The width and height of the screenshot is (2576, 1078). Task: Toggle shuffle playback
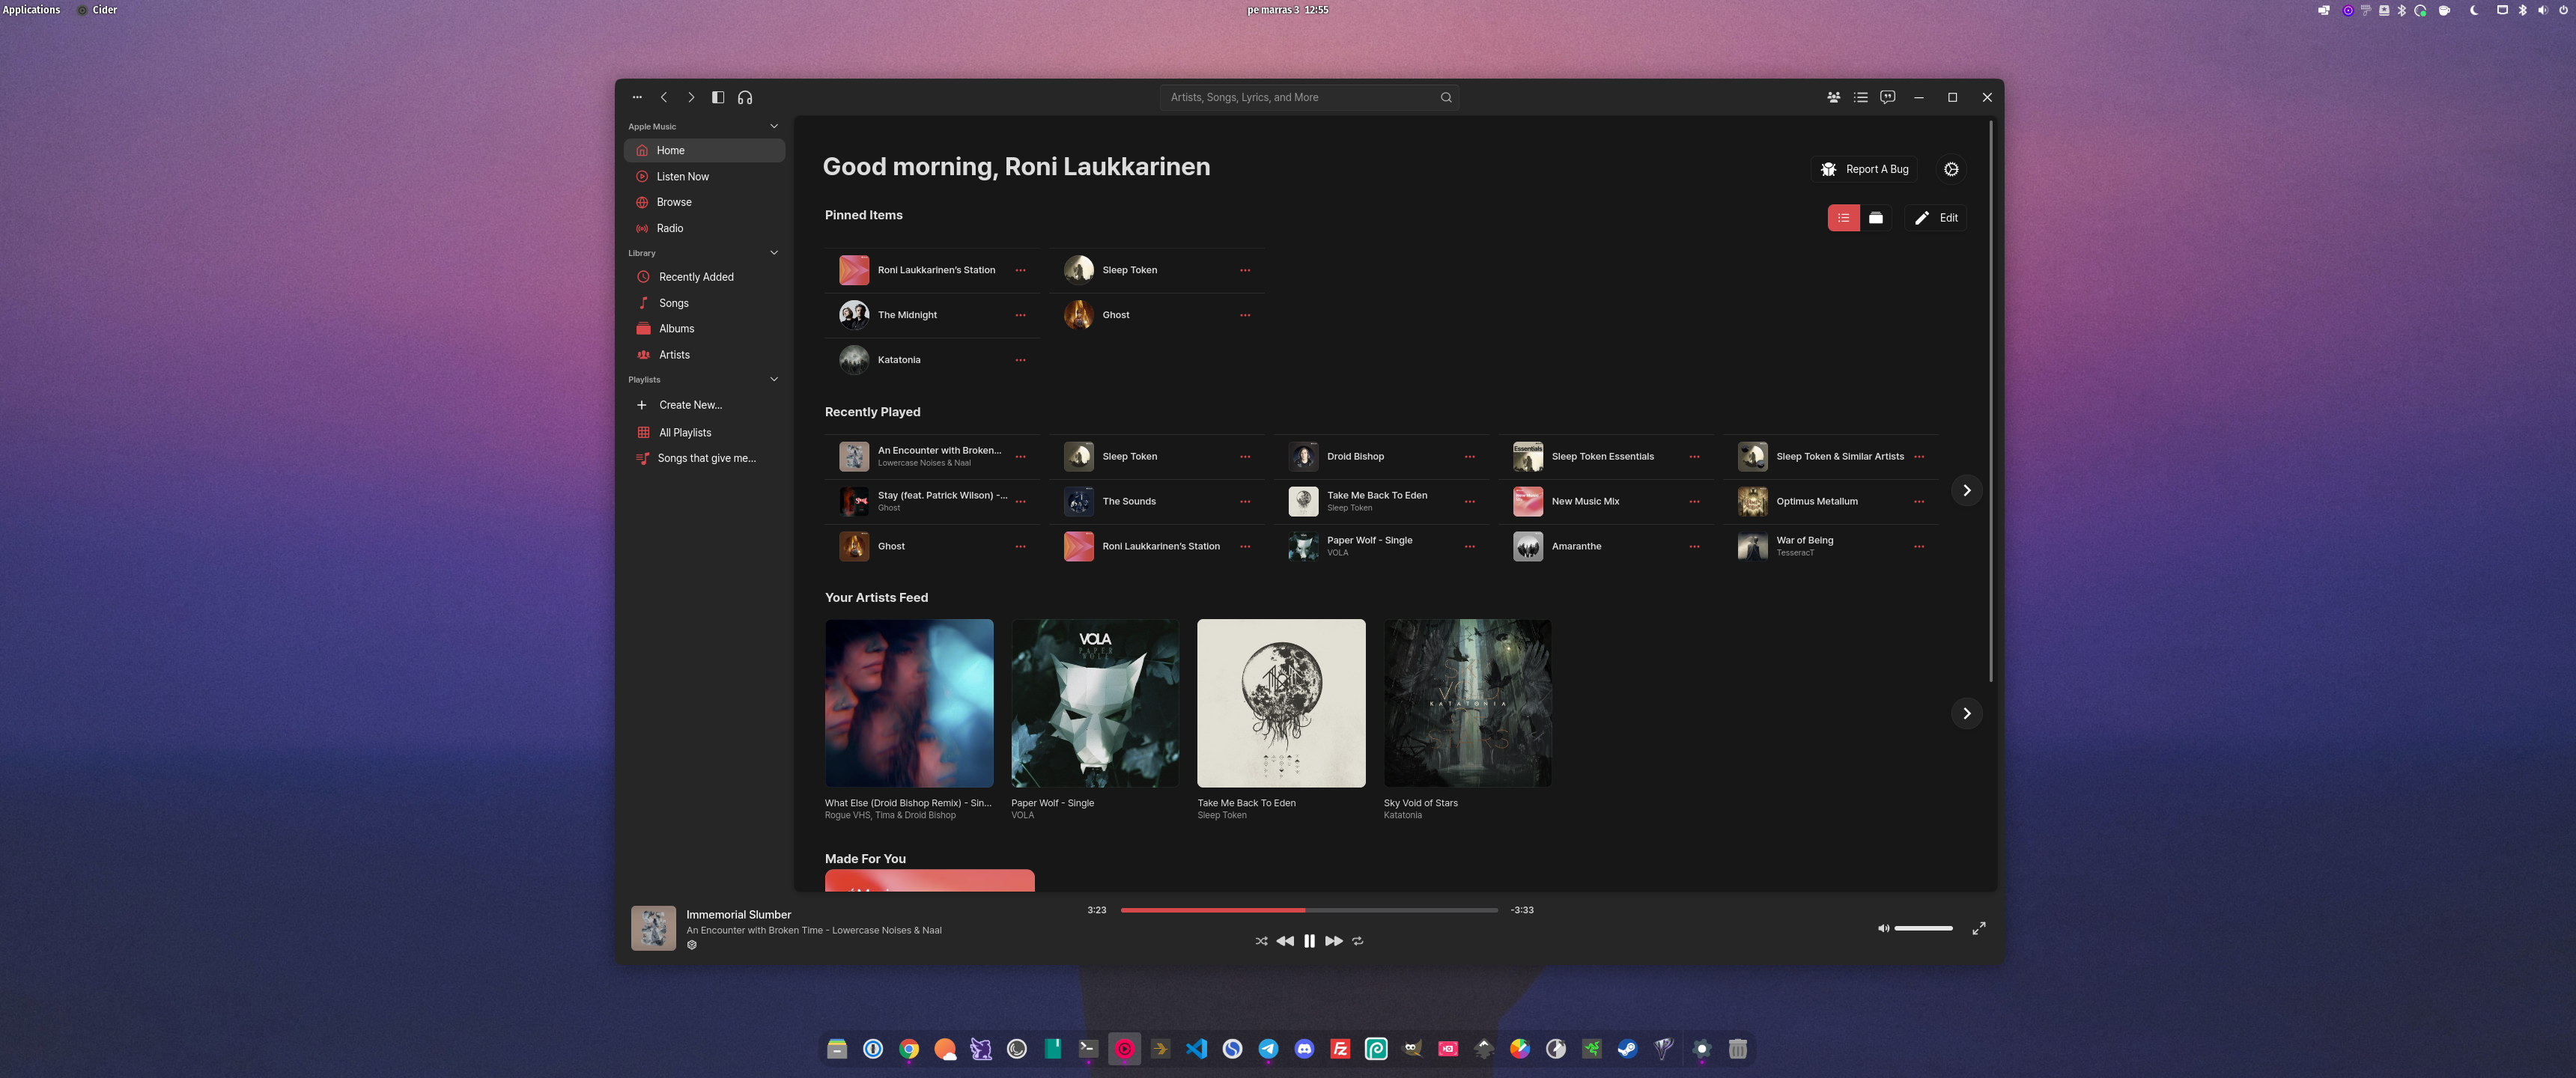(x=1261, y=941)
